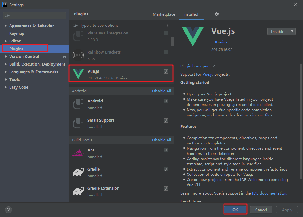
Task: Click the large Vue.js logo in details pane
Action: pyautogui.click(x=193, y=36)
